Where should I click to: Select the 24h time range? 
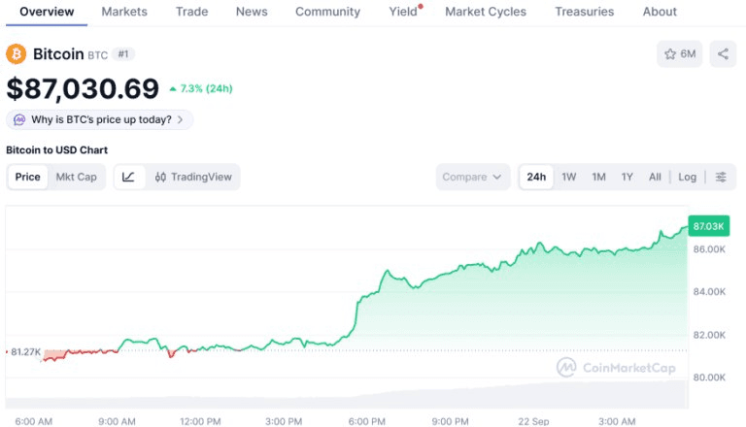click(536, 177)
